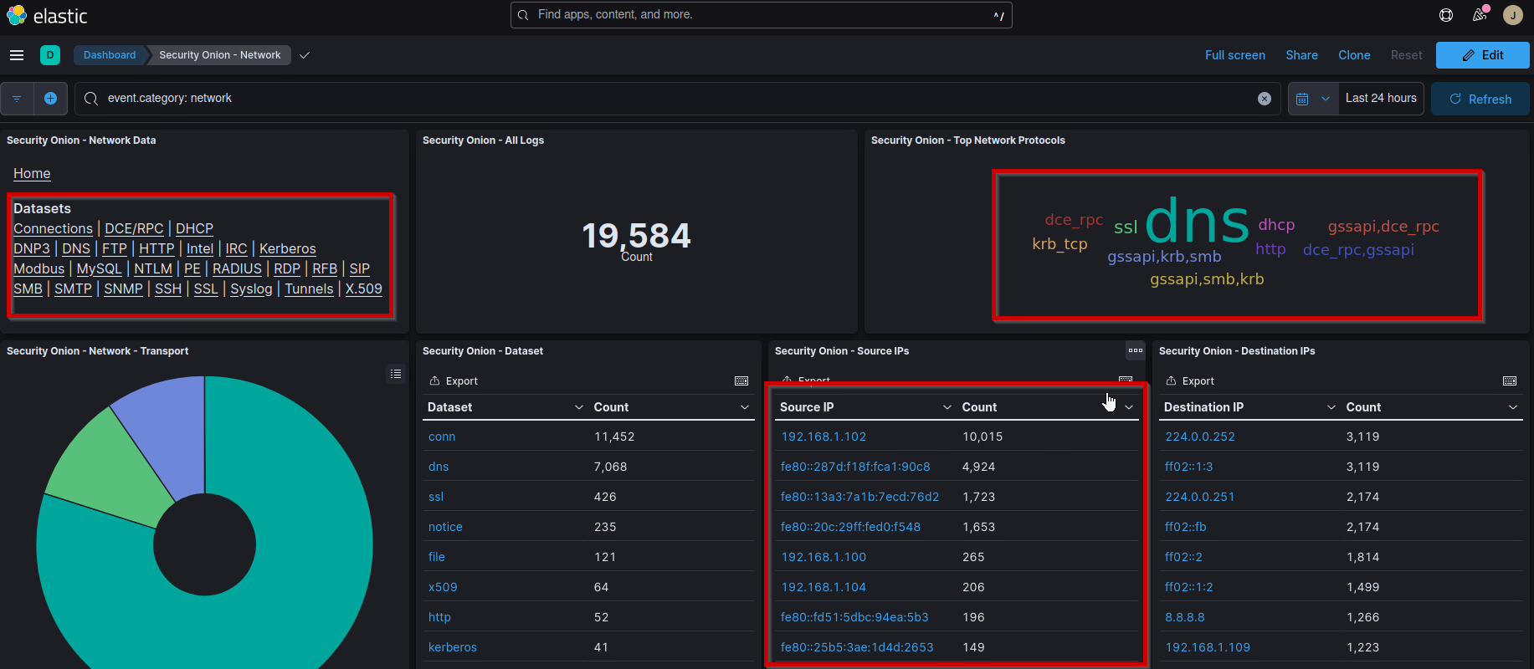Open the newsfeed notifications icon
This screenshot has width=1534, height=669.
[x=1479, y=15]
